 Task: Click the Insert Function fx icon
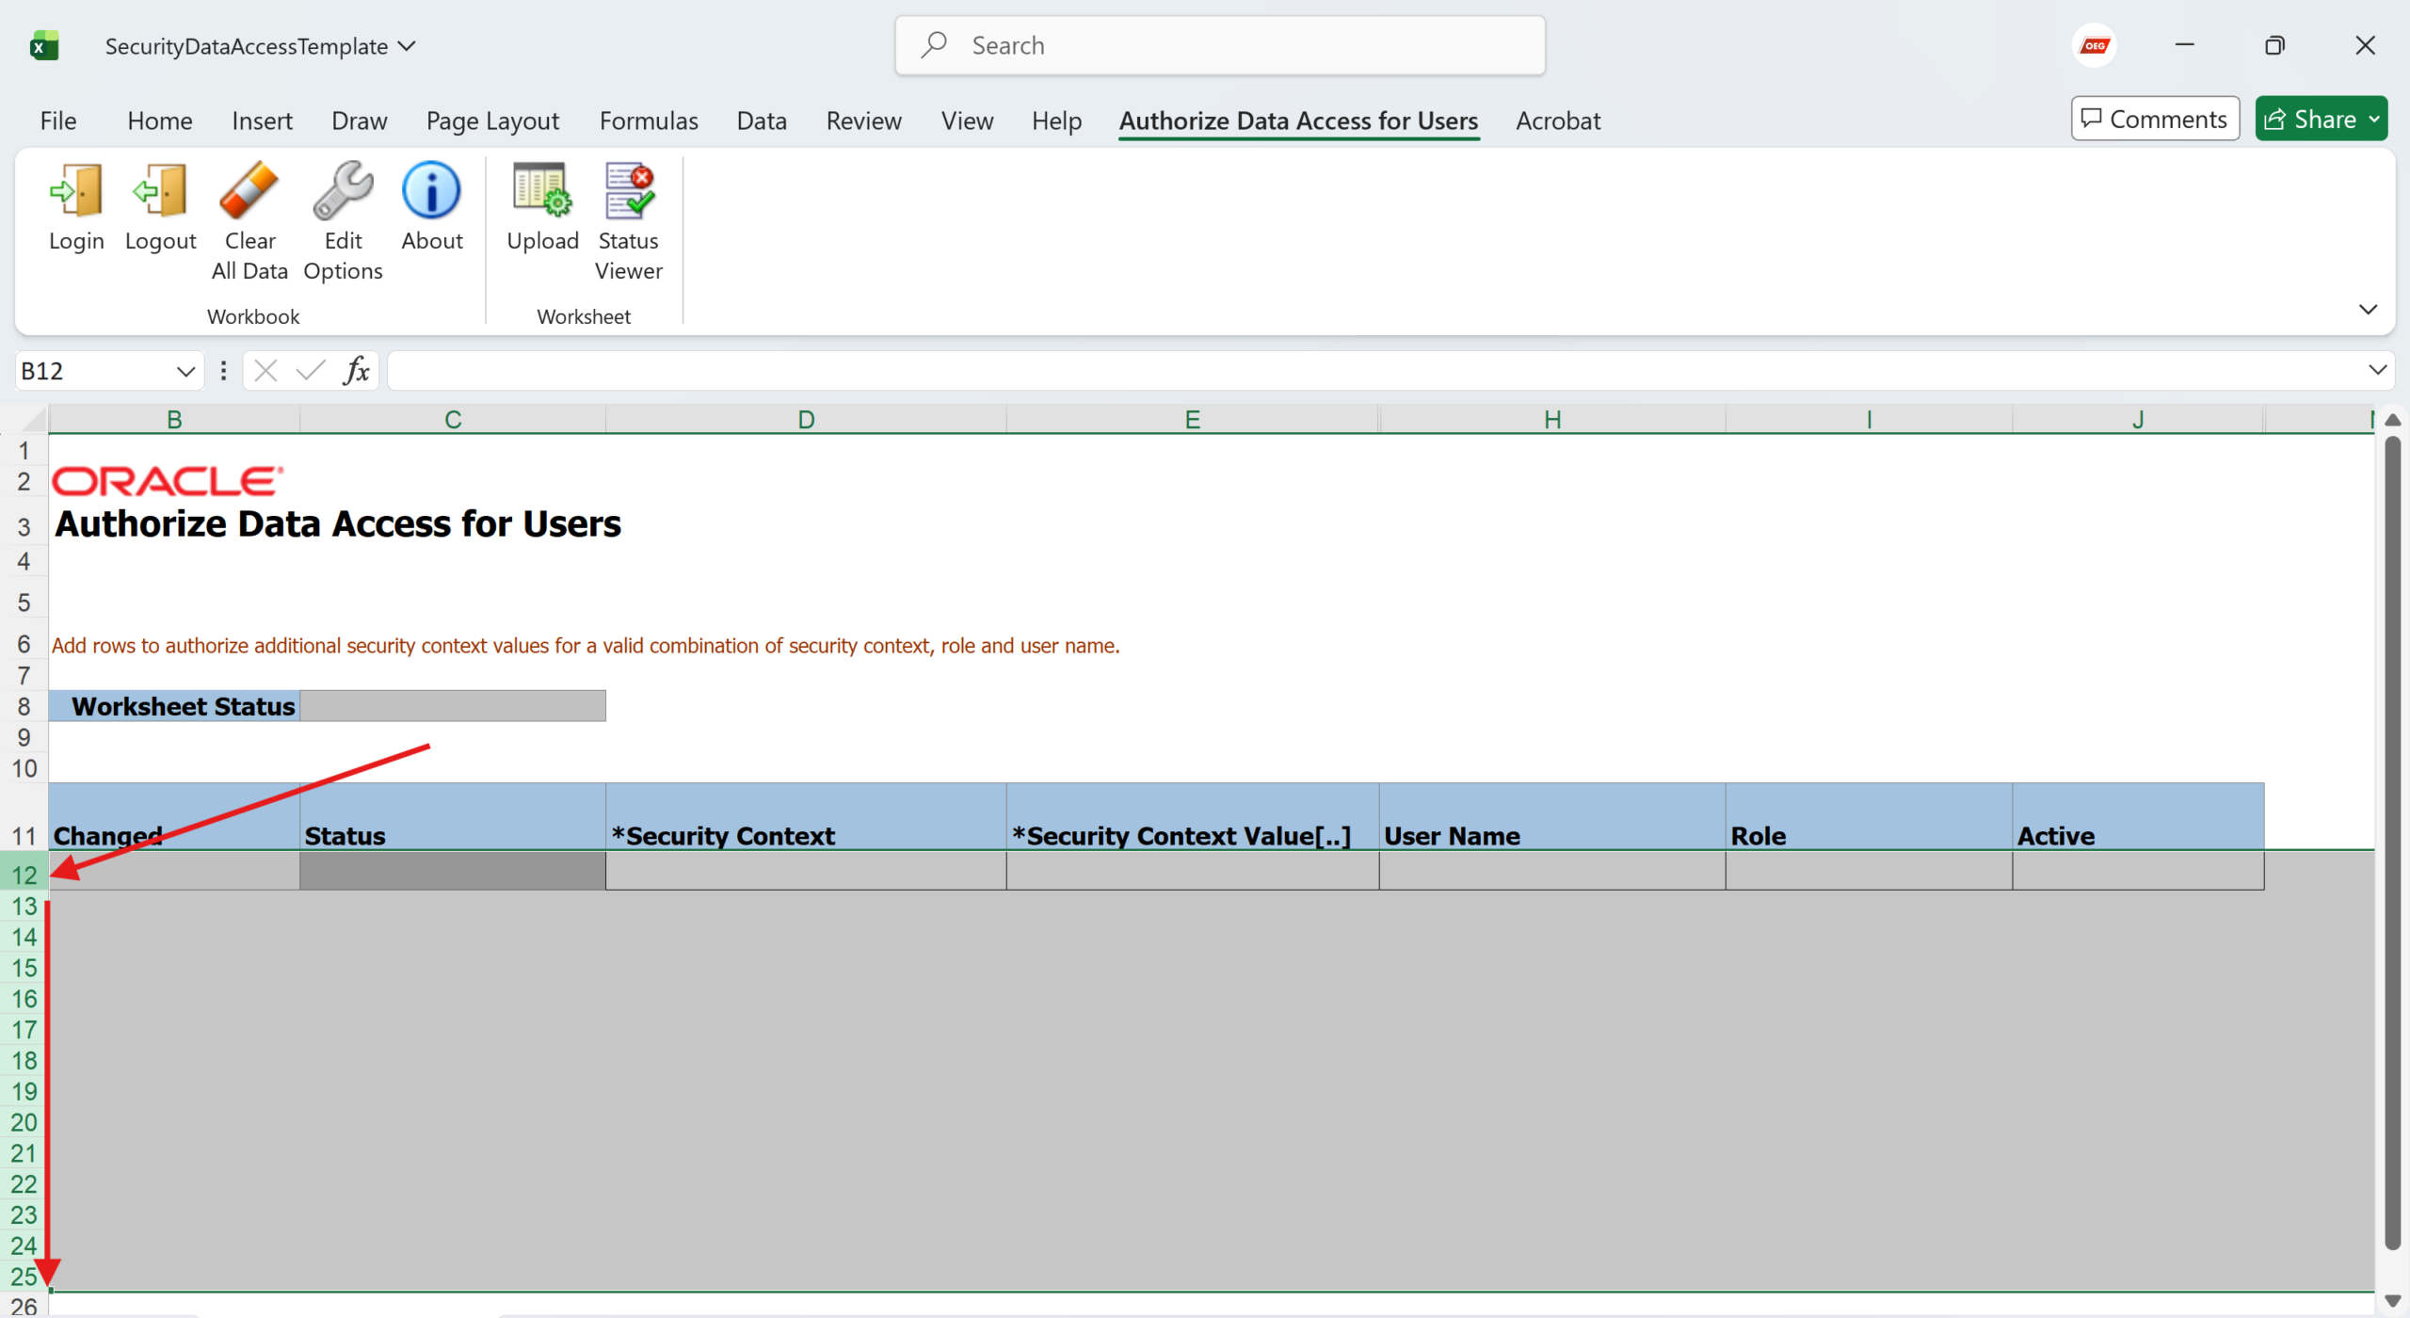357,370
